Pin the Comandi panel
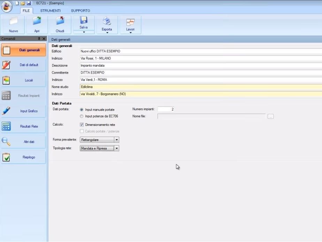This screenshot has height=242, width=322. tap(39, 39)
